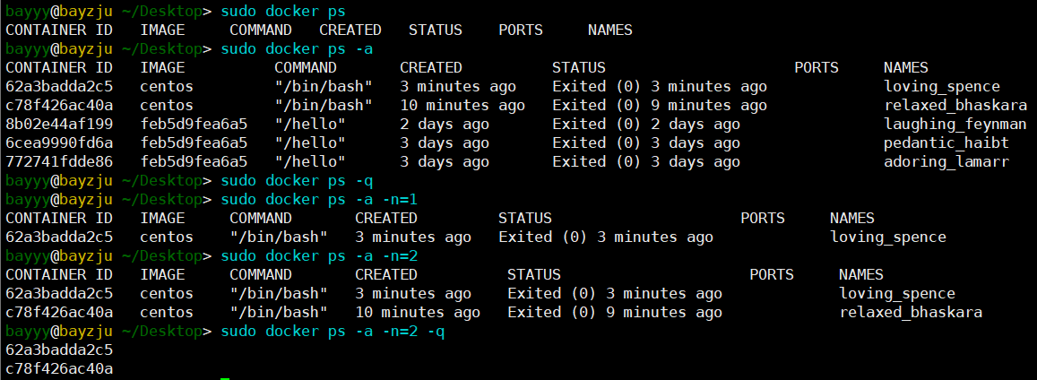Click the green terminal cursor block
The height and width of the screenshot is (380, 1037).
225,377
